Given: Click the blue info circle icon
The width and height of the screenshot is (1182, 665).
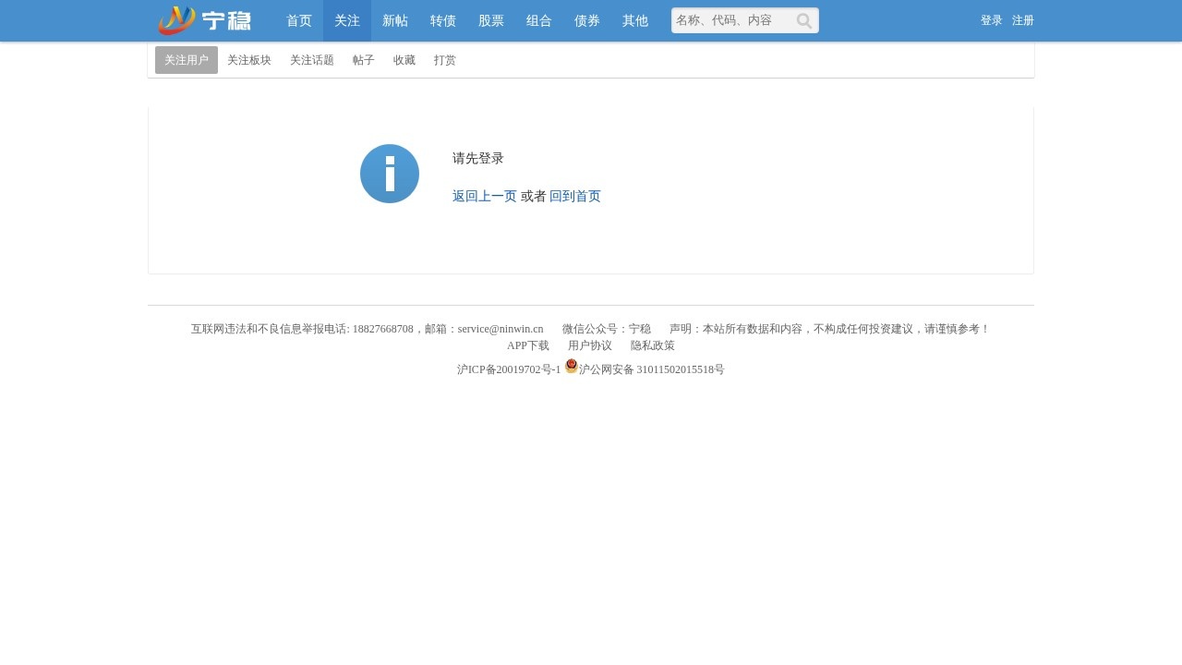Looking at the screenshot, I should 390,174.
